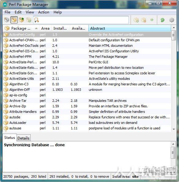Click 'load subroutines only on demand' abstract
179x182 pixels.
pyautogui.click(x=113, y=123)
